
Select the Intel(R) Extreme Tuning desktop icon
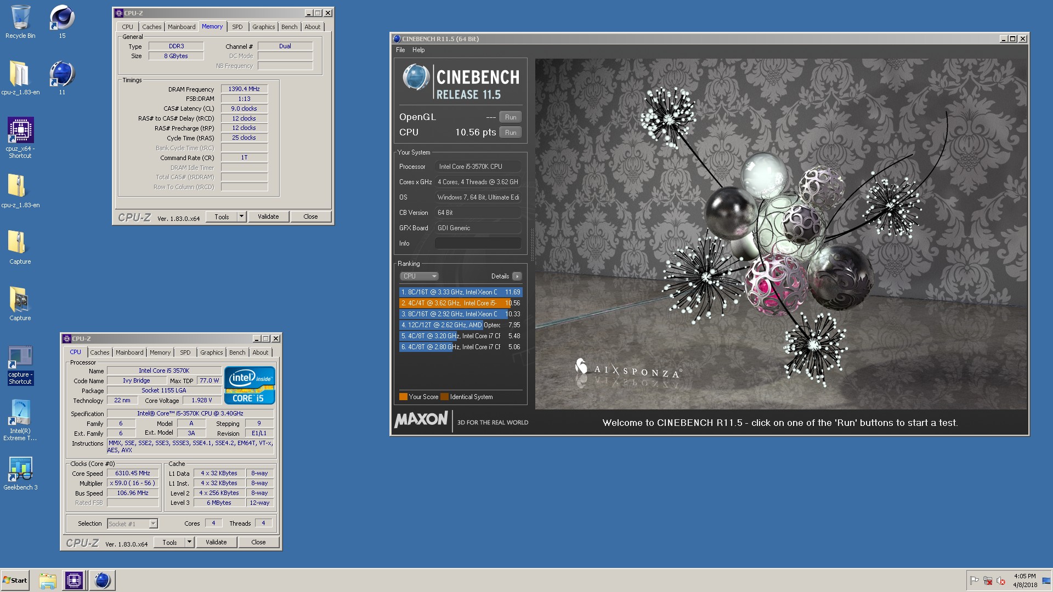click(x=20, y=420)
